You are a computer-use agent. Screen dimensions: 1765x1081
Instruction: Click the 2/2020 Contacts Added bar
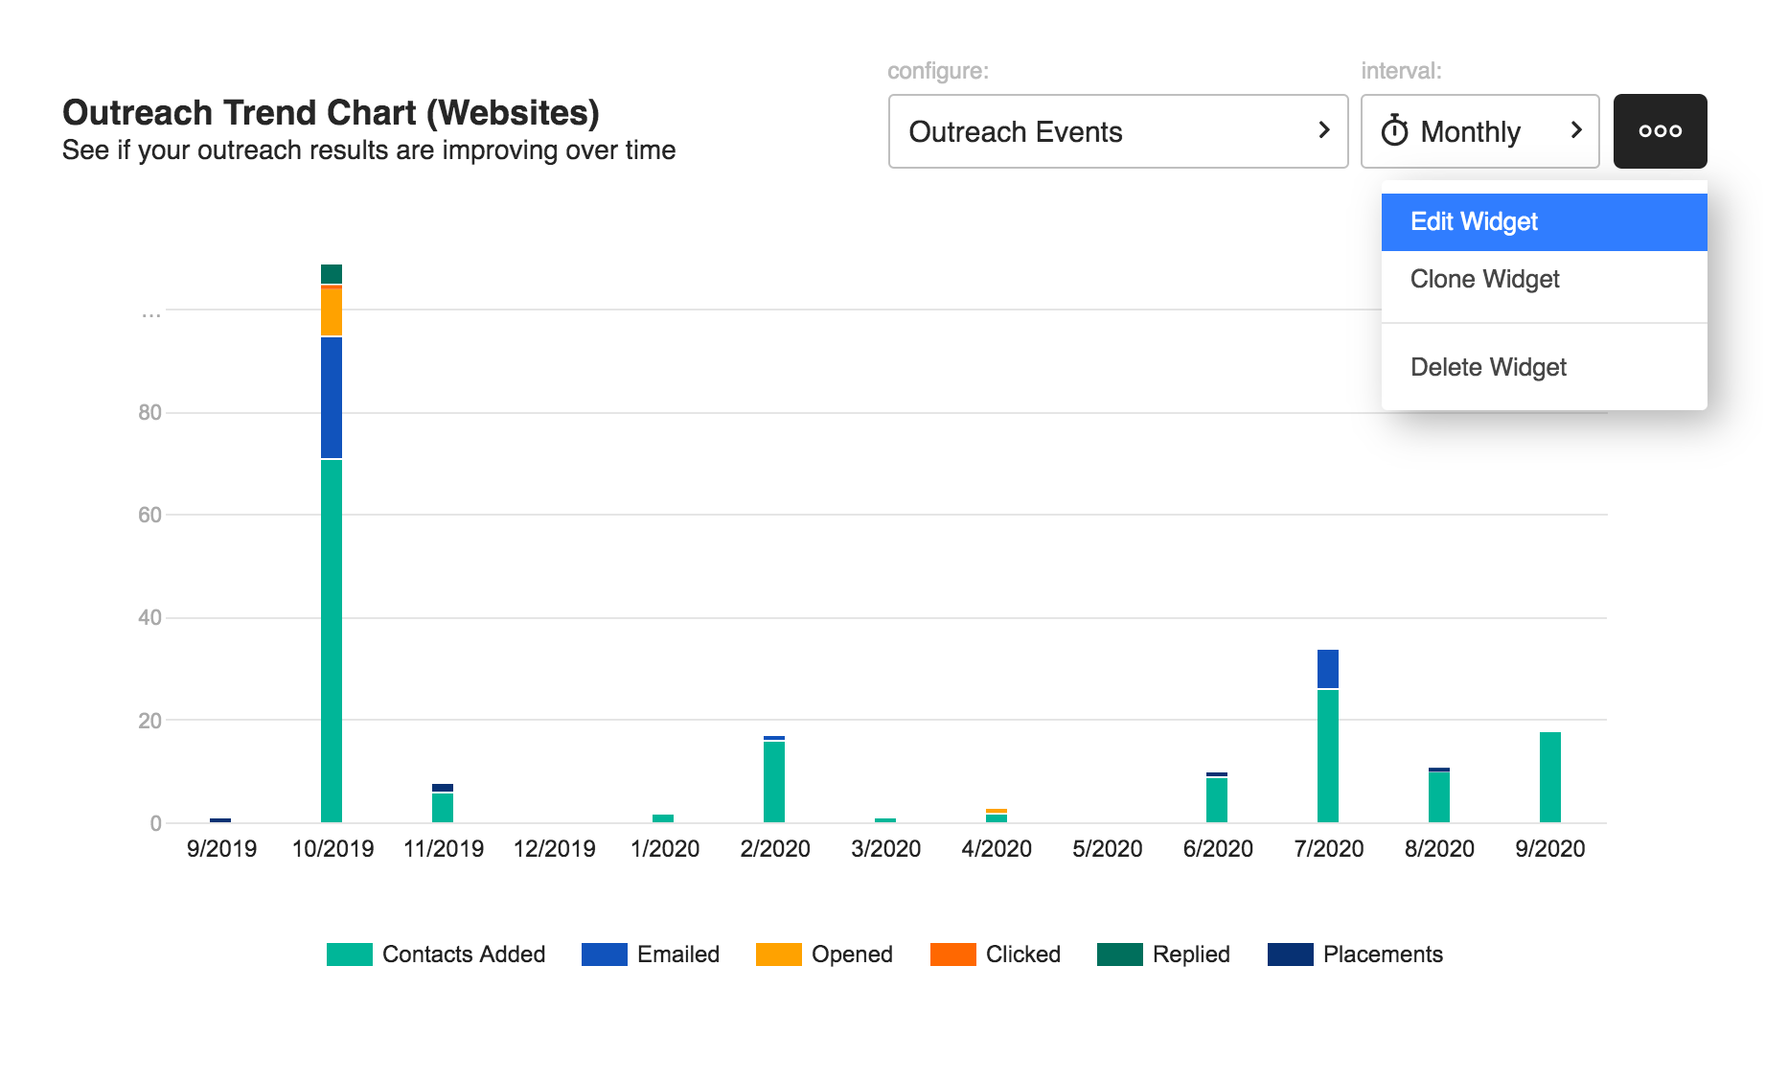click(x=774, y=782)
